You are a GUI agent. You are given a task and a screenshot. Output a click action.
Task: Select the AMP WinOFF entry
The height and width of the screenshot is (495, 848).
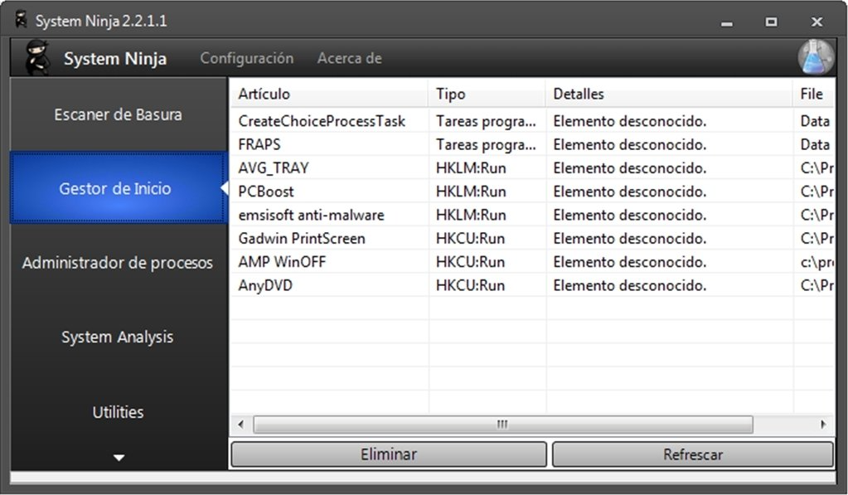532,262
